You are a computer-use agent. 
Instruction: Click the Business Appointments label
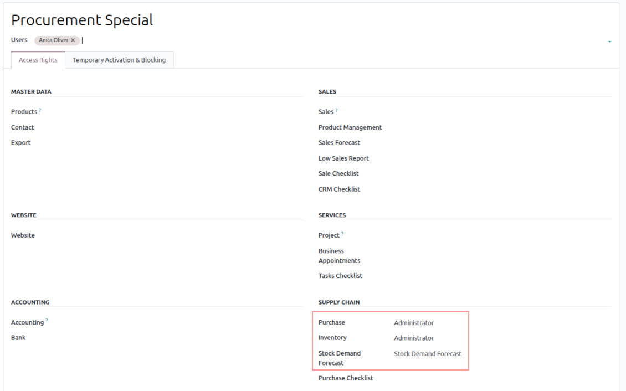[x=339, y=256]
